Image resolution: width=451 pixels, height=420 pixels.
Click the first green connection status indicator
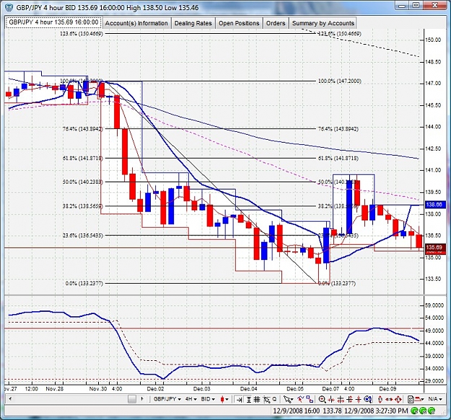click(x=415, y=411)
